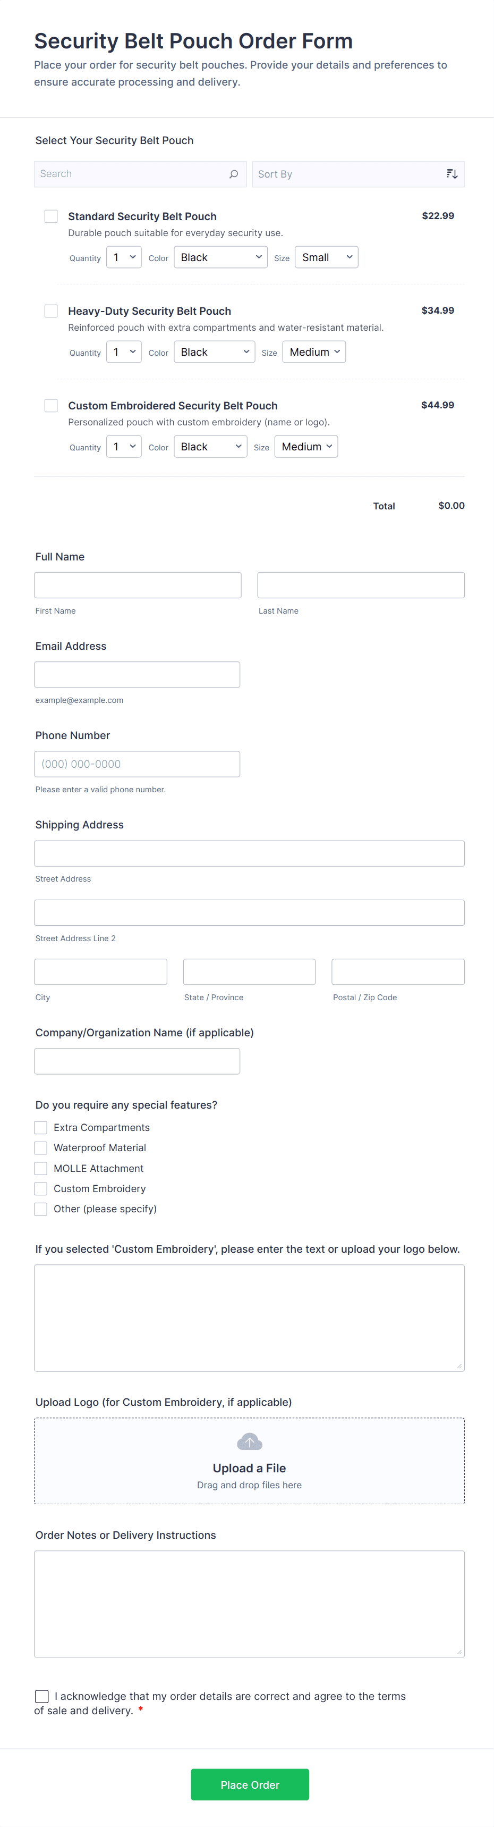
Task: Click the cloud upload icon
Action: point(249,1442)
